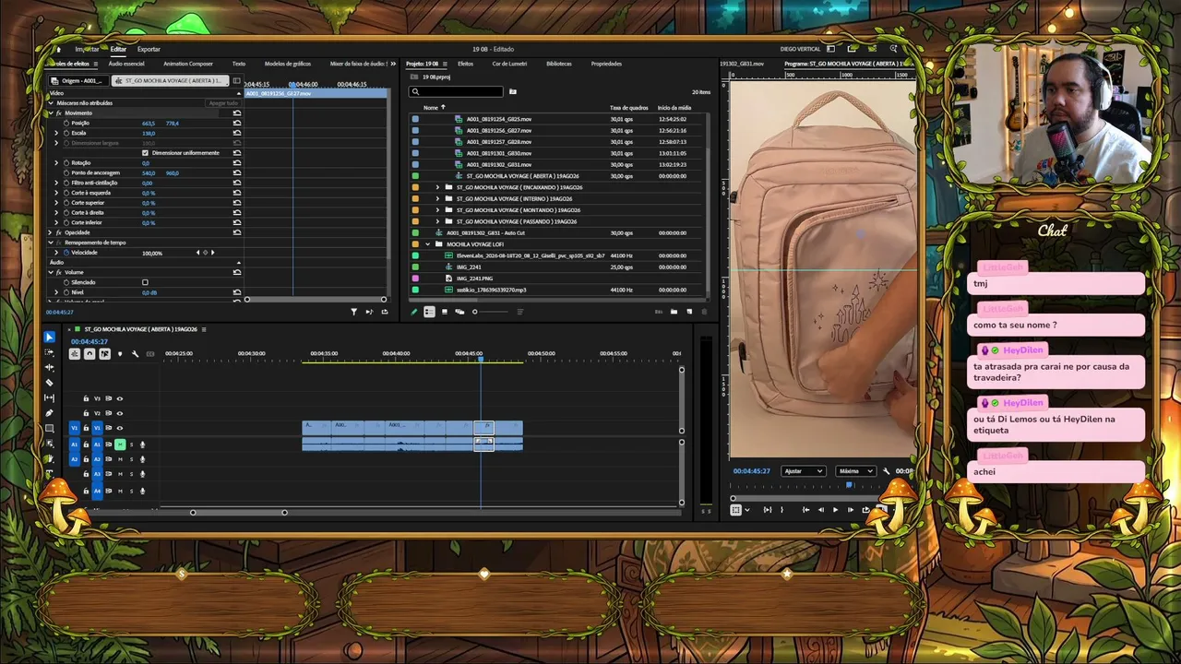Select the Razor tool in timeline toolbar
Image resolution: width=1181 pixels, height=664 pixels.
[x=50, y=383]
